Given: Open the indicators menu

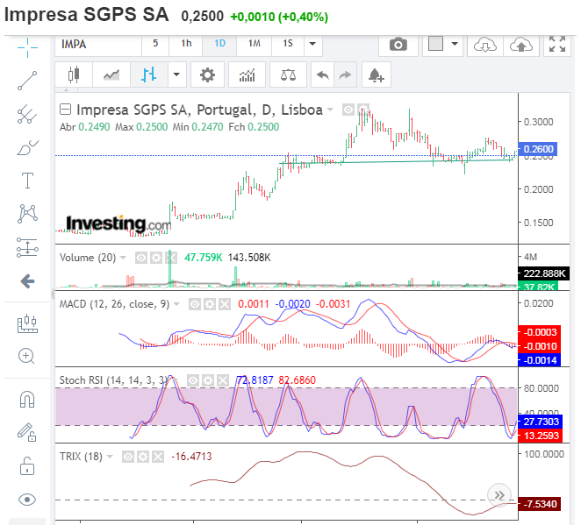Looking at the screenshot, I should (x=247, y=75).
